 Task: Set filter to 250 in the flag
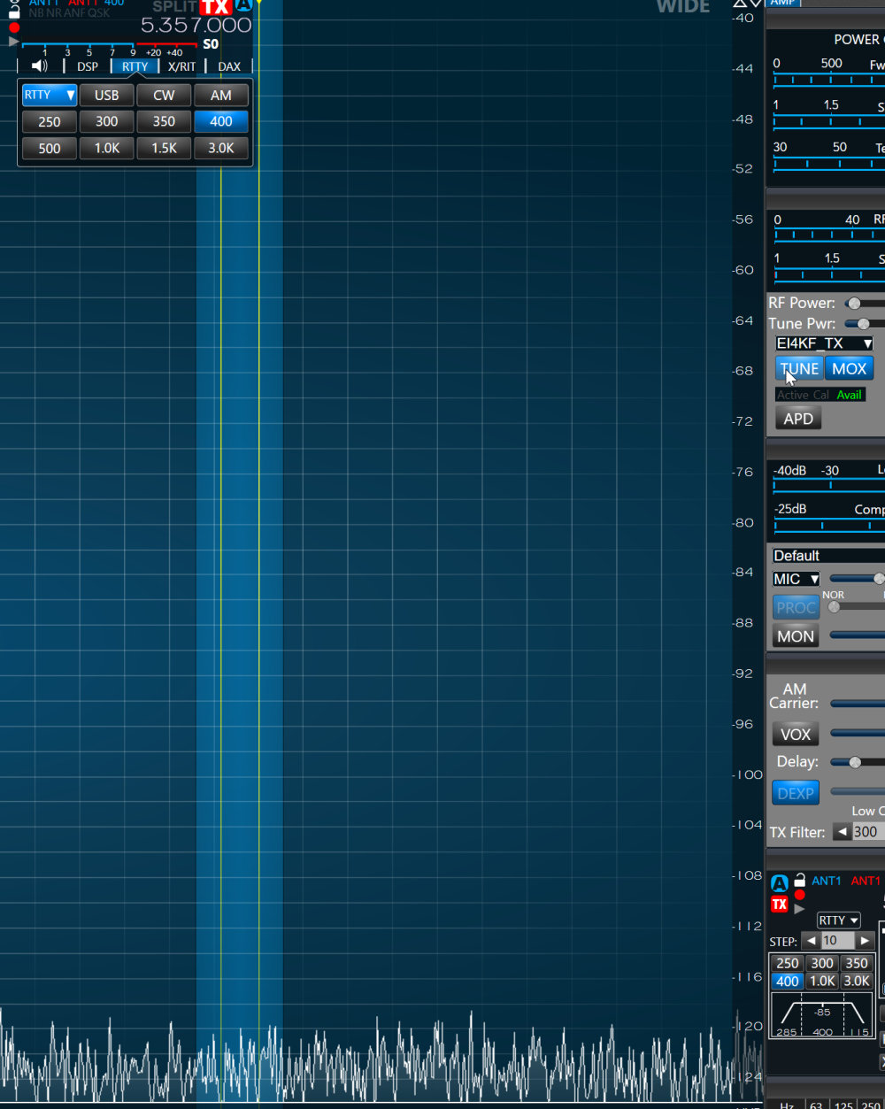click(50, 121)
